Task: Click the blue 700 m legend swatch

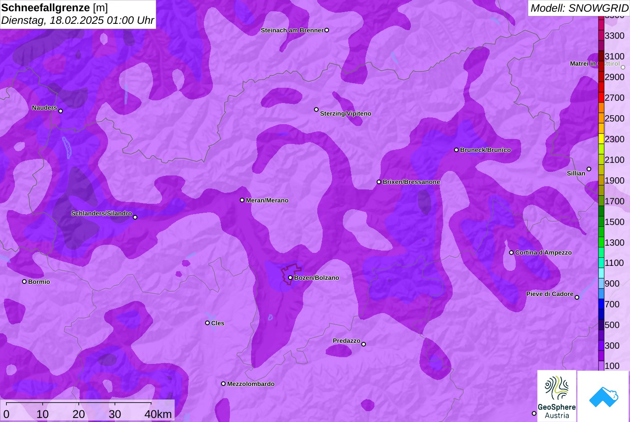Action: (601, 304)
